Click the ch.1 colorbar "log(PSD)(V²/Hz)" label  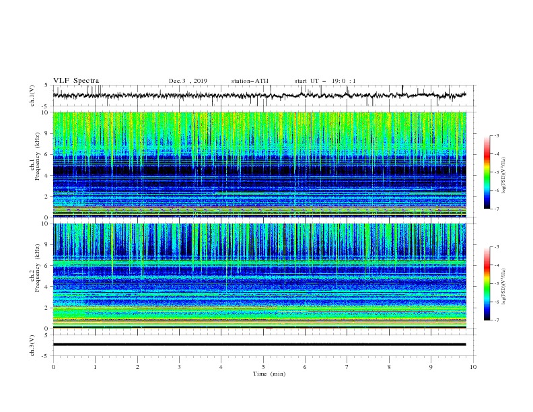tap(503, 176)
